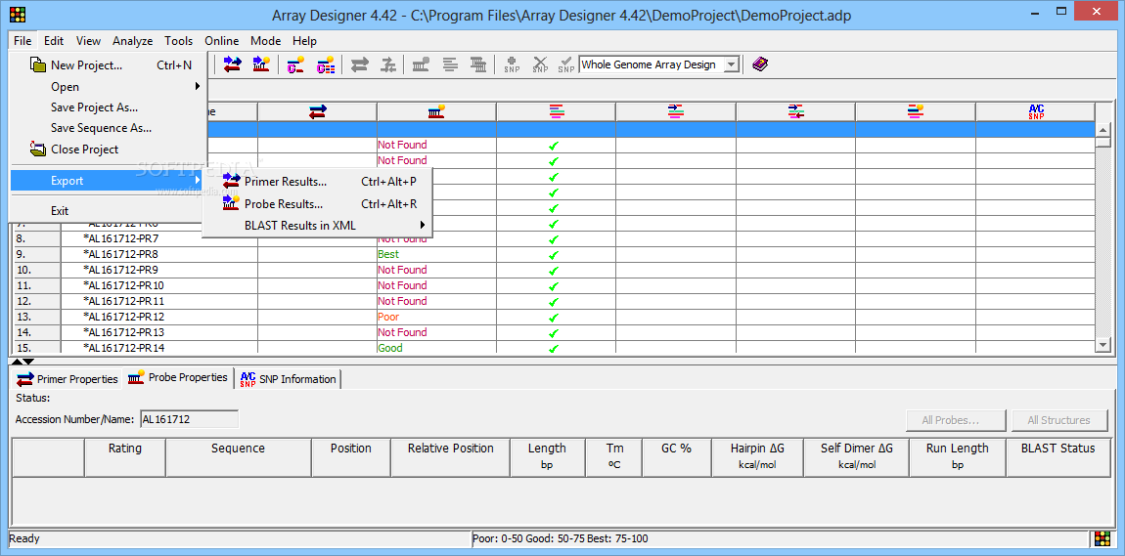The image size is (1125, 556).
Task: Click the Array Designer app icon in title bar
Action: pos(18,15)
